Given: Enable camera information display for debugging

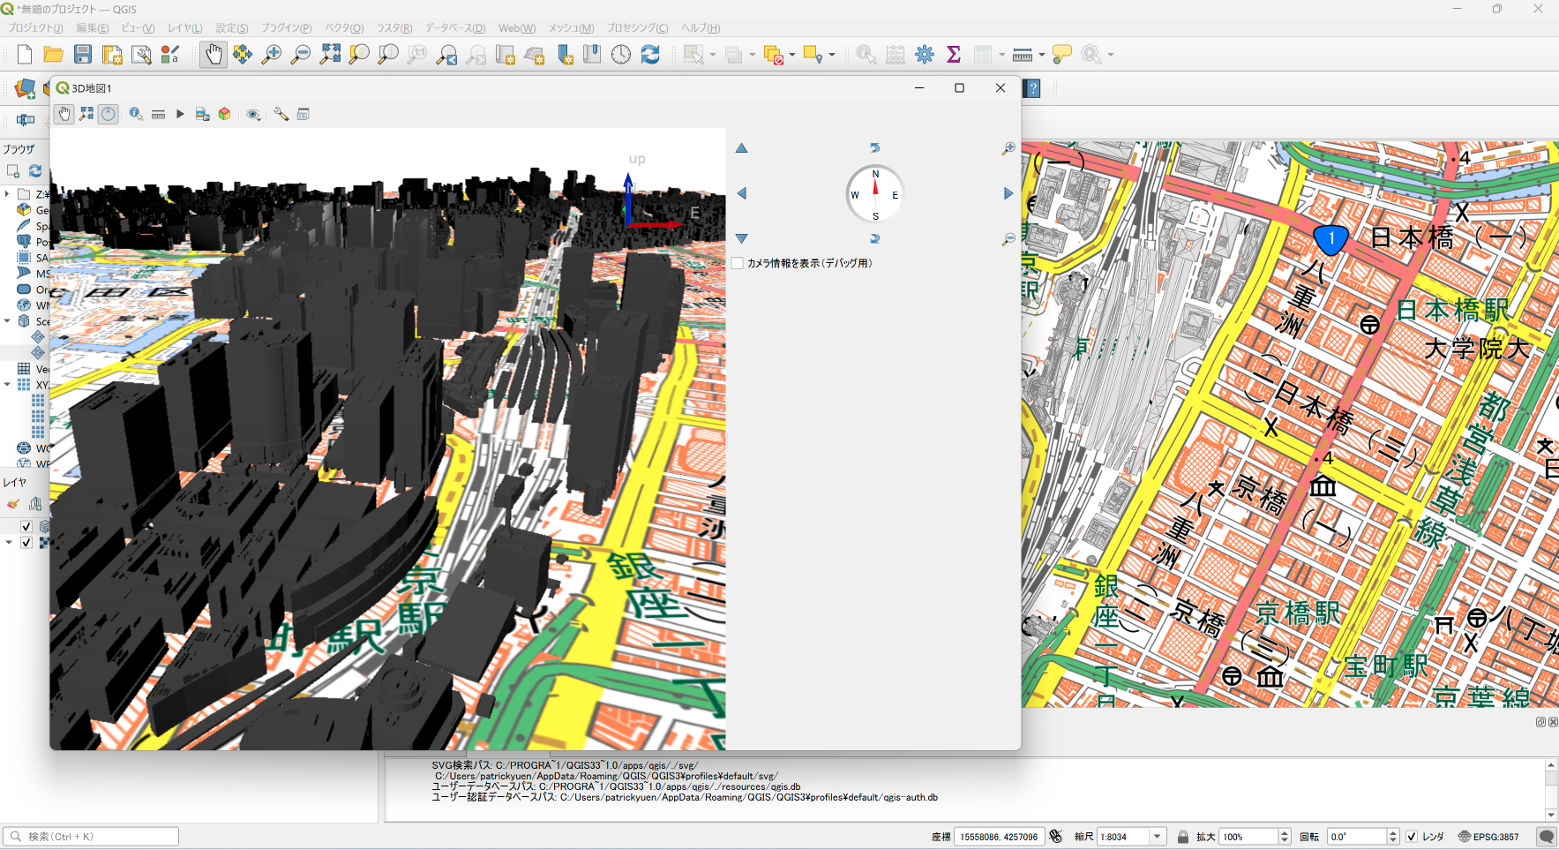Looking at the screenshot, I should (737, 262).
